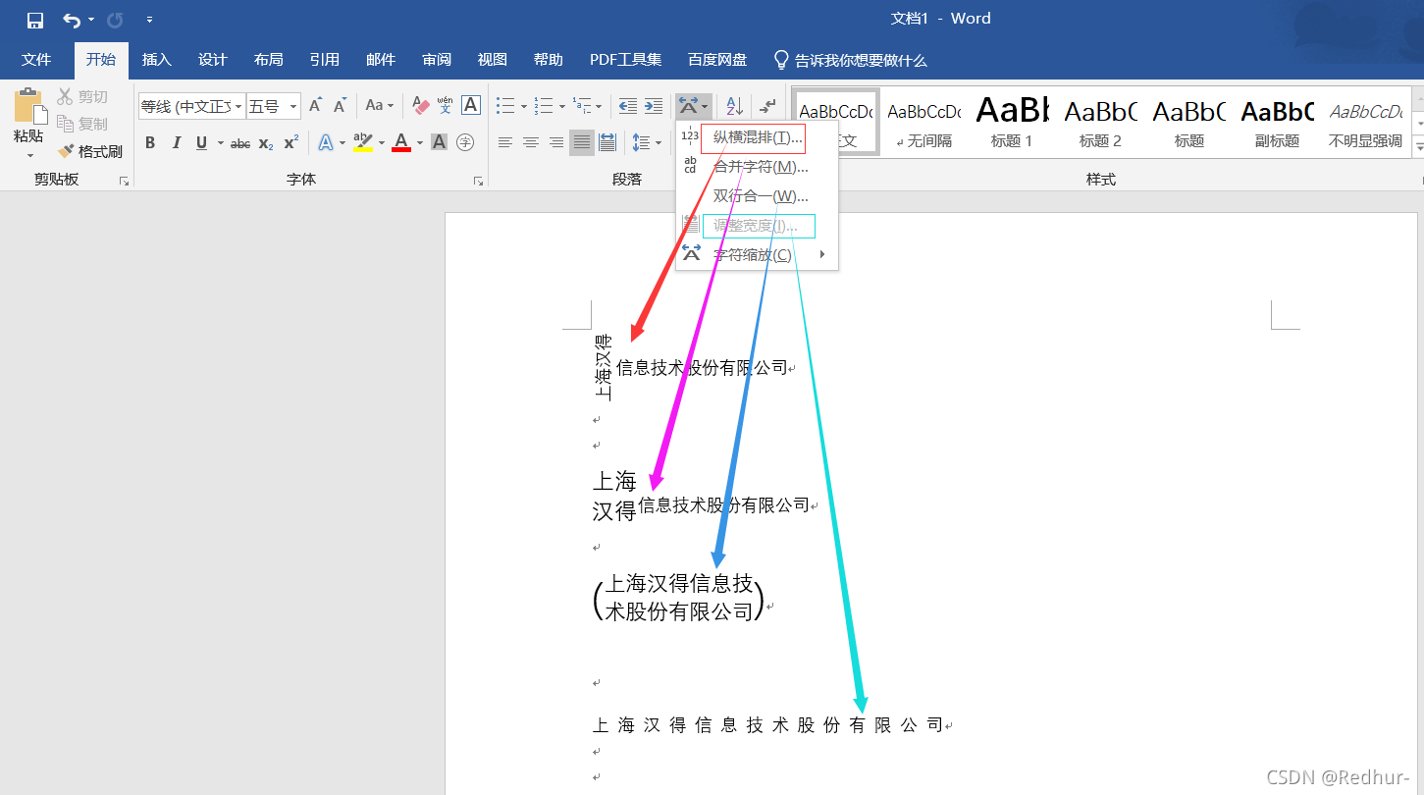1424x795 pixels.
Task: Customize the Quick Access Toolbar dropdown
Action: tap(149, 20)
